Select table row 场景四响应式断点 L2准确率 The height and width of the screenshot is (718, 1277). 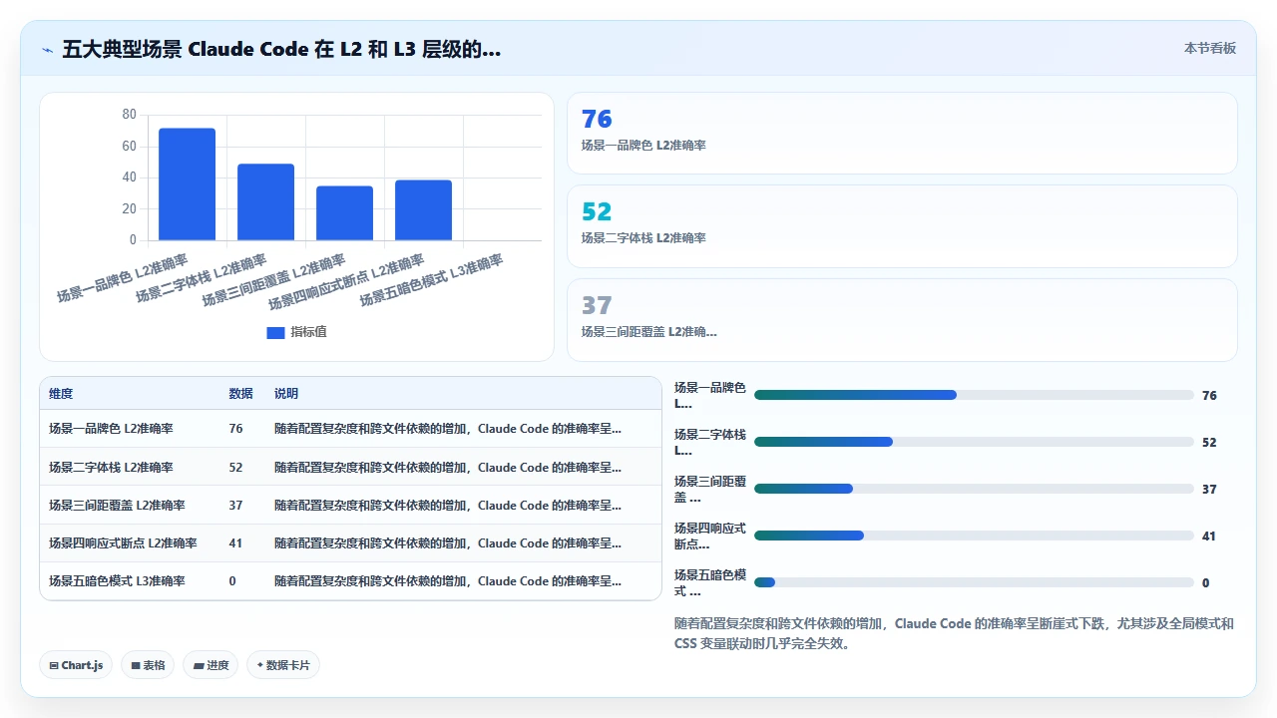(x=350, y=543)
